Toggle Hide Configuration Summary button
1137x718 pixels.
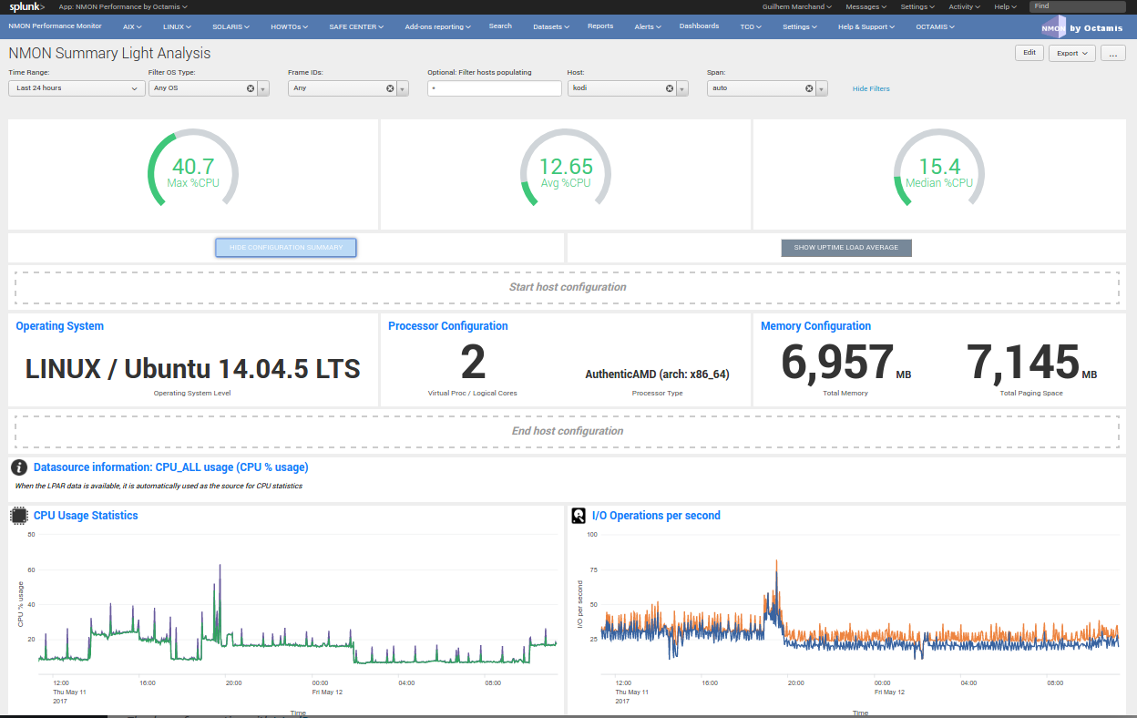[286, 247]
